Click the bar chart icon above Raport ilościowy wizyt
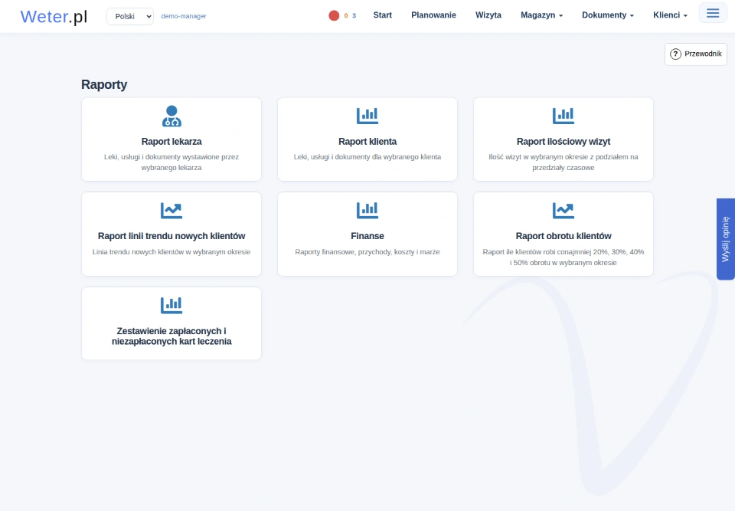 point(563,116)
